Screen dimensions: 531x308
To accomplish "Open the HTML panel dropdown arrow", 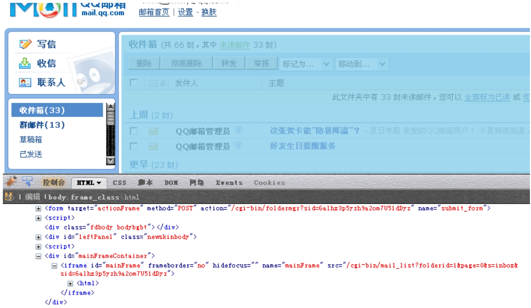I will pyautogui.click(x=99, y=183).
